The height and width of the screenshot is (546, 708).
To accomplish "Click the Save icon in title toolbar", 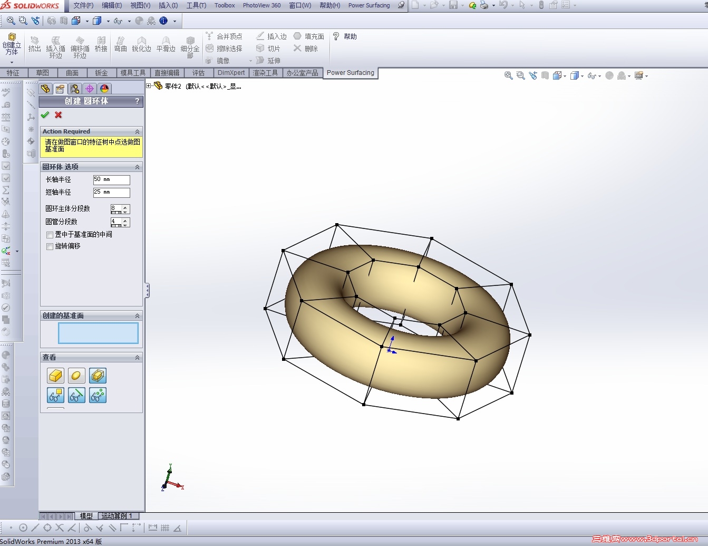I will [x=453, y=5].
